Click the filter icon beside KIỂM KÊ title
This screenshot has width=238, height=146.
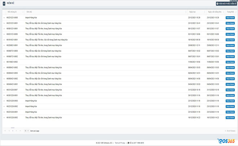[x=4, y=3]
